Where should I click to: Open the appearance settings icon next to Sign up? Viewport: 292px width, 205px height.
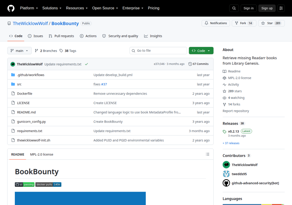click(x=281, y=8)
